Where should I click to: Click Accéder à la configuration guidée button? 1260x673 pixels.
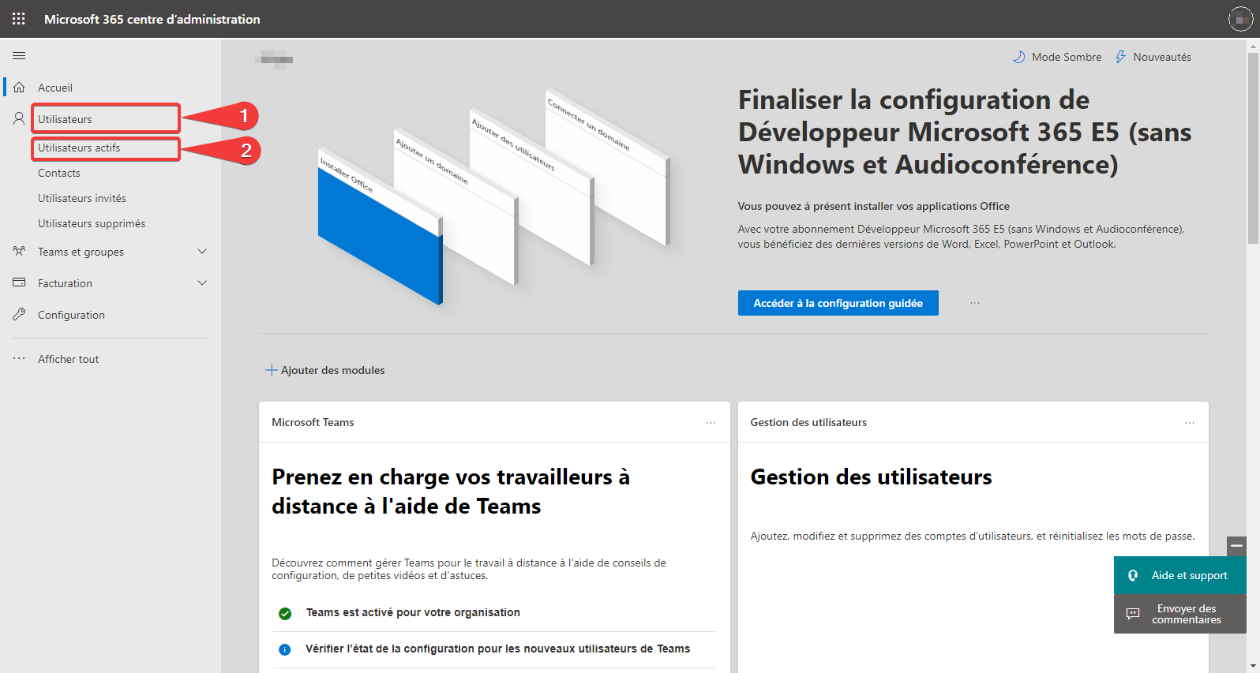838,303
